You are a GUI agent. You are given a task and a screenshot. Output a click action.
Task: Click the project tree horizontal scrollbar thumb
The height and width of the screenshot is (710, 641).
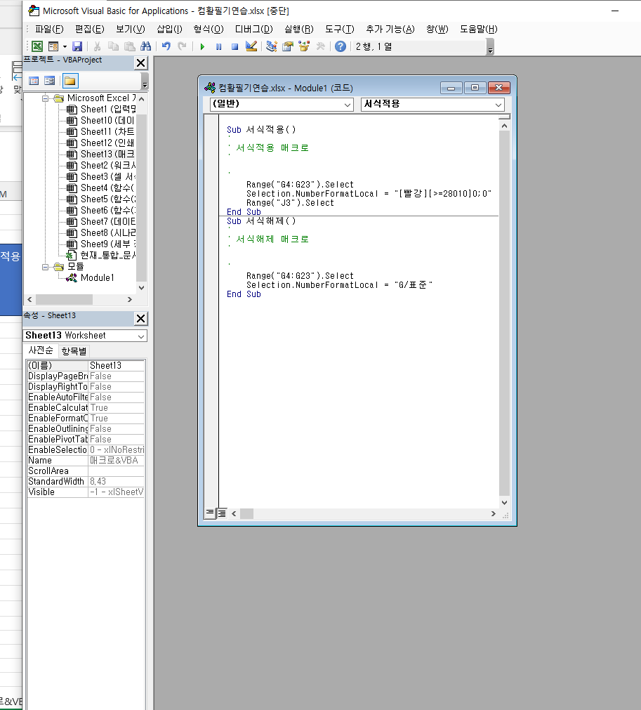pyautogui.click(x=65, y=299)
